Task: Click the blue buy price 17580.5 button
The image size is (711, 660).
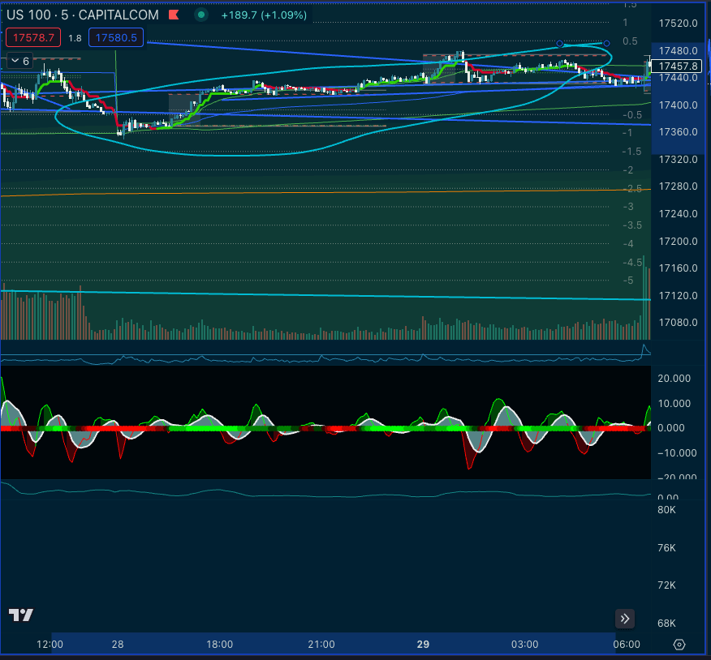Action: tap(117, 38)
